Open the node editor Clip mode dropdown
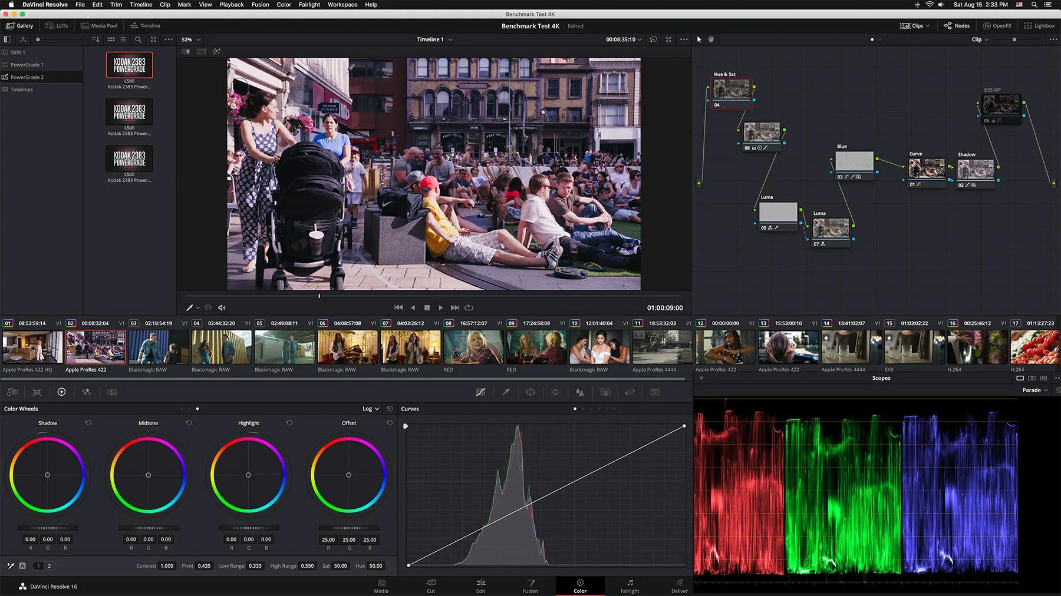 click(980, 39)
